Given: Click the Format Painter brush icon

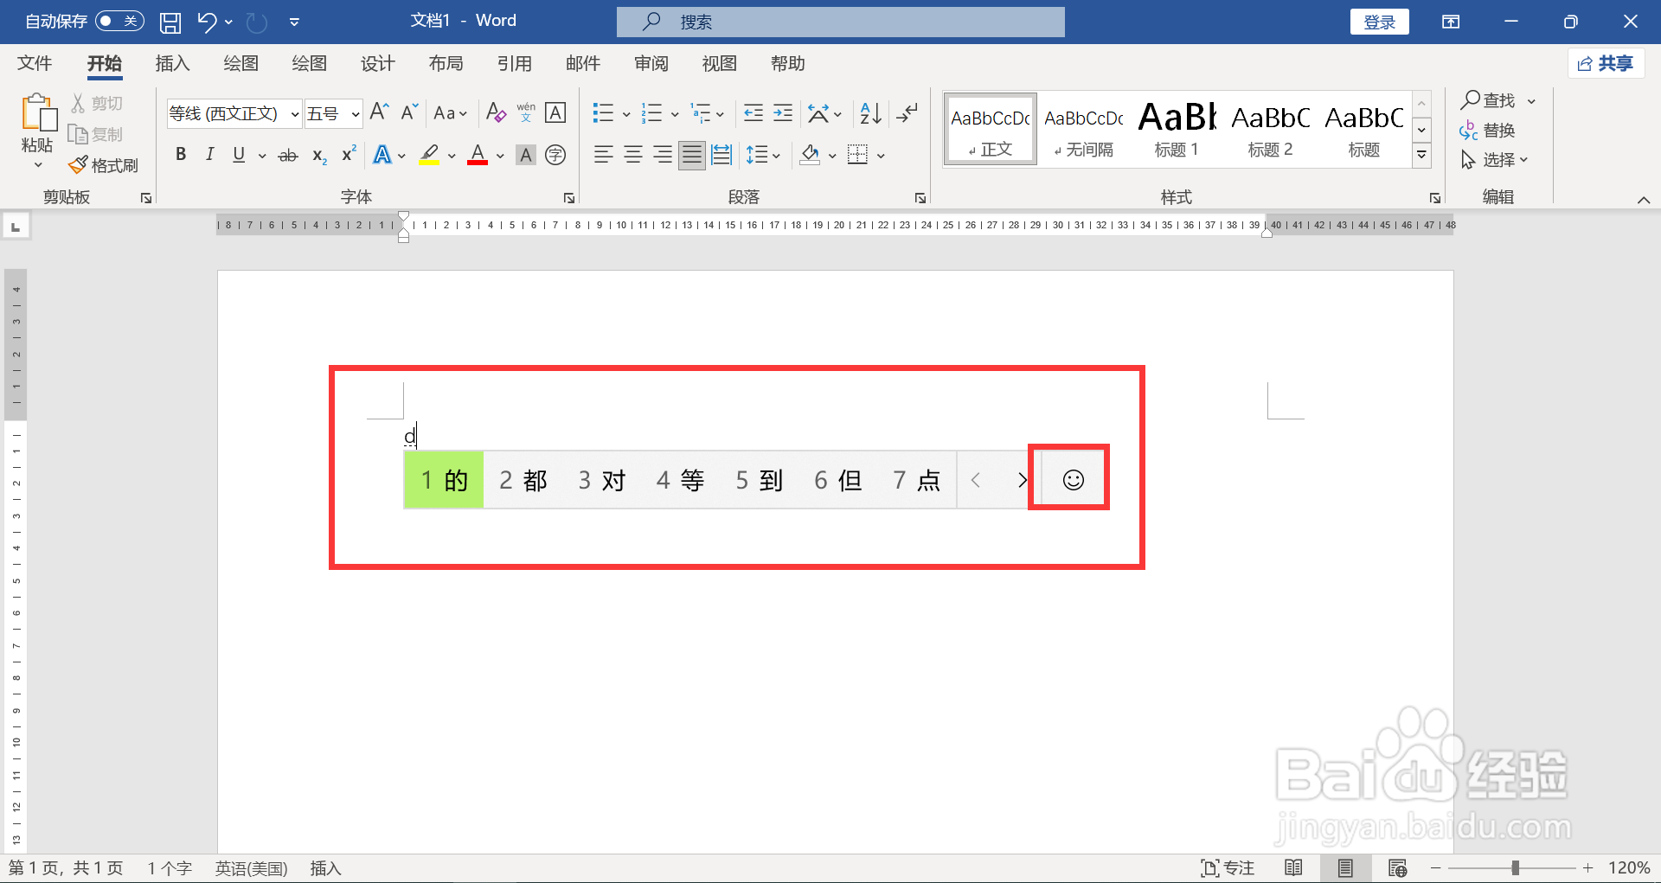Looking at the screenshot, I should (x=78, y=164).
